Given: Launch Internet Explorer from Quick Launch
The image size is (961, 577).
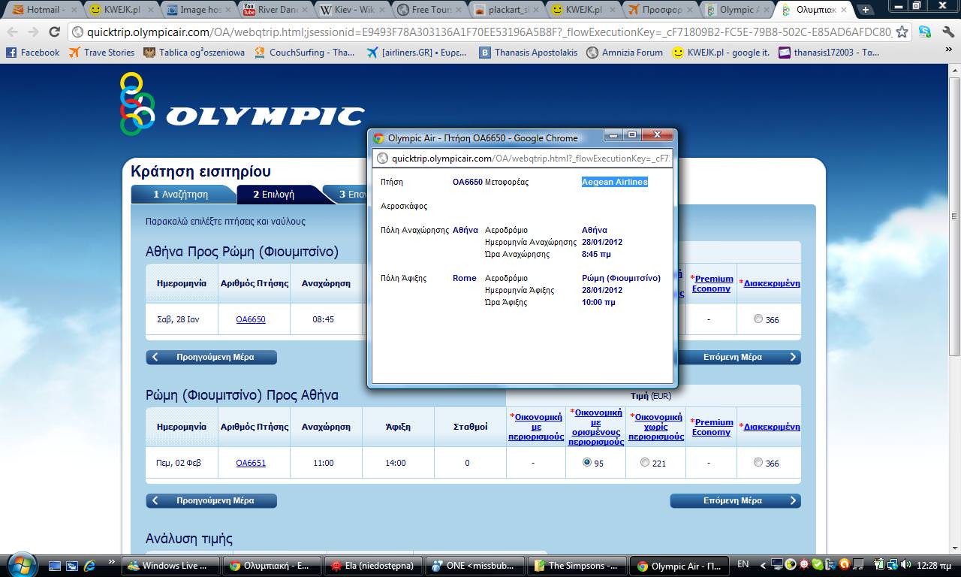Looking at the screenshot, I should (x=89, y=566).
